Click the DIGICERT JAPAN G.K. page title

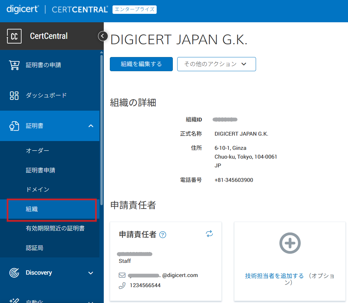coord(179,39)
